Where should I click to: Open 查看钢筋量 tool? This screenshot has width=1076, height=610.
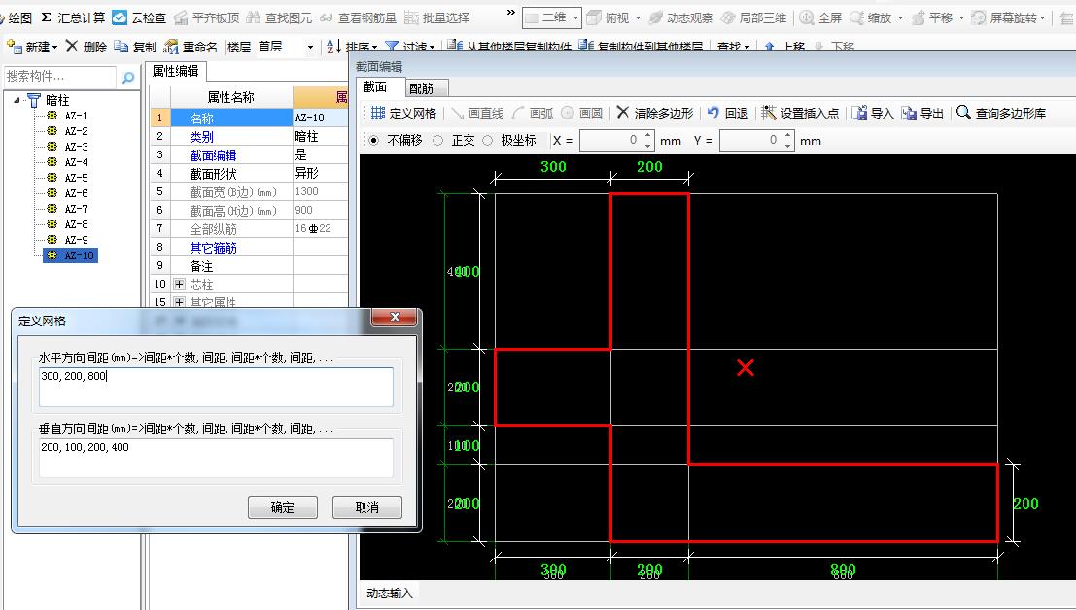click(359, 17)
